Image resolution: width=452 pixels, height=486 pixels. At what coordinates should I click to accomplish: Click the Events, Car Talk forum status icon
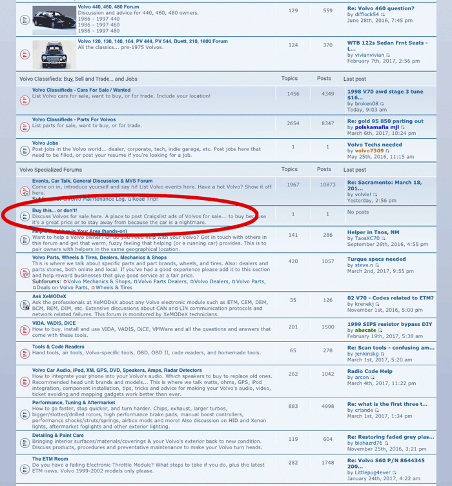pyautogui.click(x=25, y=191)
